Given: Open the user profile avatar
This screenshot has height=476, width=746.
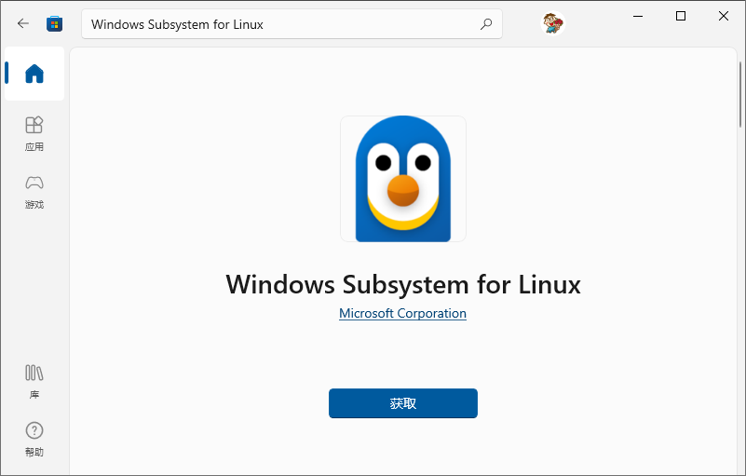Looking at the screenshot, I should pyautogui.click(x=553, y=23).
